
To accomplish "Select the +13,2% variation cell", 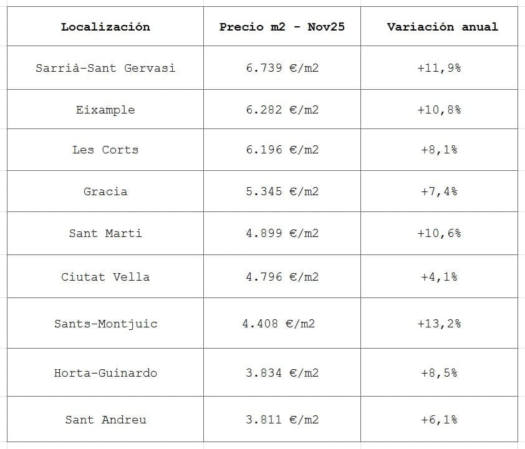I will coord(439,324).
